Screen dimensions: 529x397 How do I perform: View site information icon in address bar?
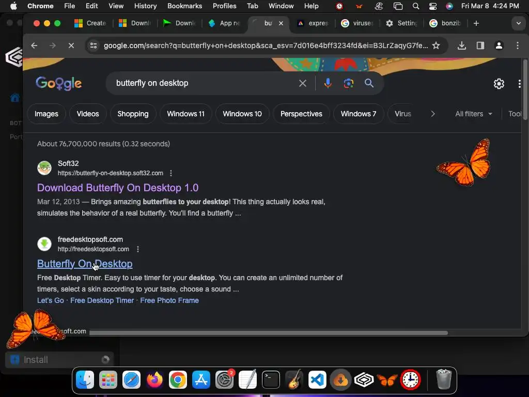click(94, 45)
